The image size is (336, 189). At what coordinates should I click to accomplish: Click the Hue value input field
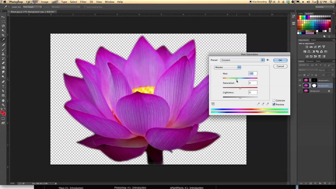tap(253, 73)
